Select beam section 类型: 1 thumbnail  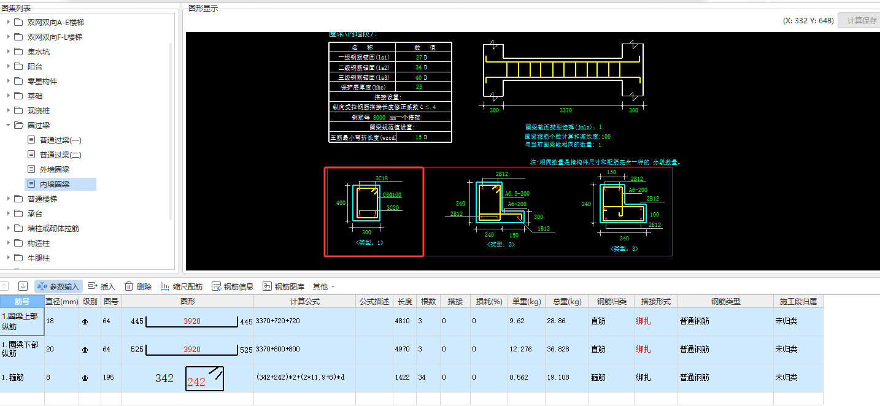click(374, 212)
